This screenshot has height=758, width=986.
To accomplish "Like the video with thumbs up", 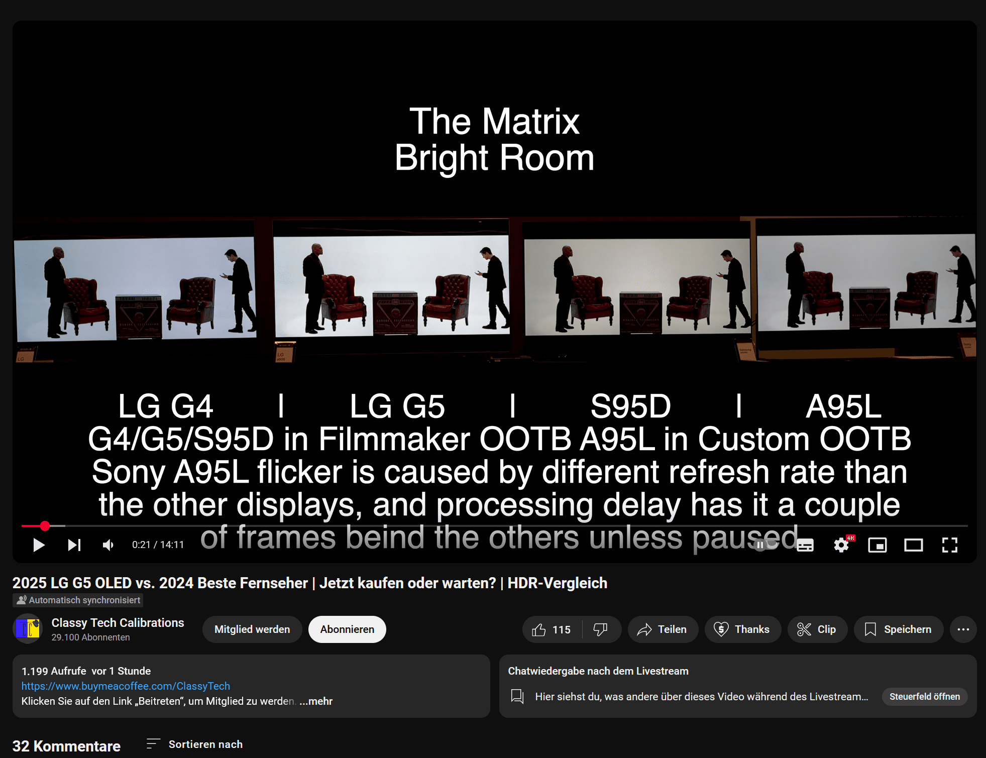I will 552,629.
